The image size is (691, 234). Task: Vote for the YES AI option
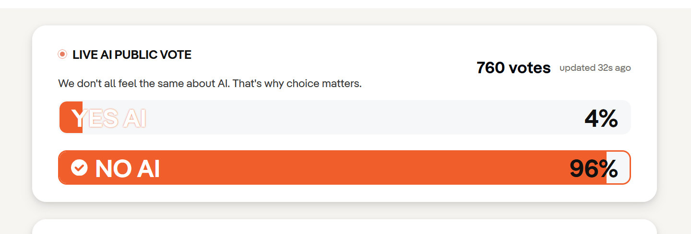click(x=344, y=117)
